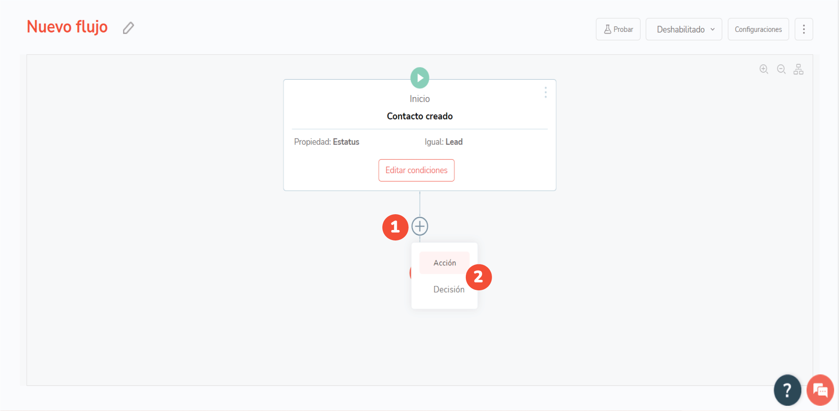Open the top-right three-dot more menu
Screen dimensions: 839x411
tap(804, 29)
